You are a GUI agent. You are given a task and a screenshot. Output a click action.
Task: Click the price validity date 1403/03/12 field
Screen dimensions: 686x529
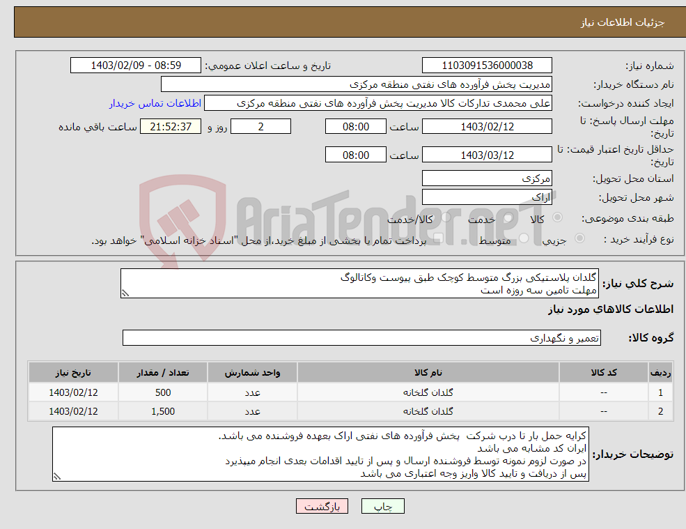click(487, 155)
